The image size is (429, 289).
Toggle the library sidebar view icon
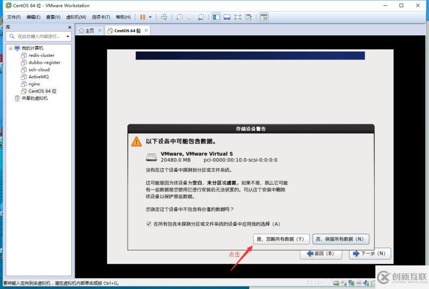[x=216, y=17]
